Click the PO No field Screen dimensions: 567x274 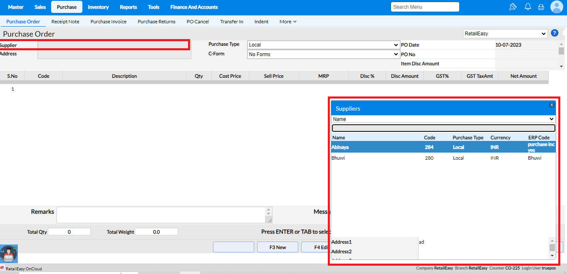tap(526, 54)
